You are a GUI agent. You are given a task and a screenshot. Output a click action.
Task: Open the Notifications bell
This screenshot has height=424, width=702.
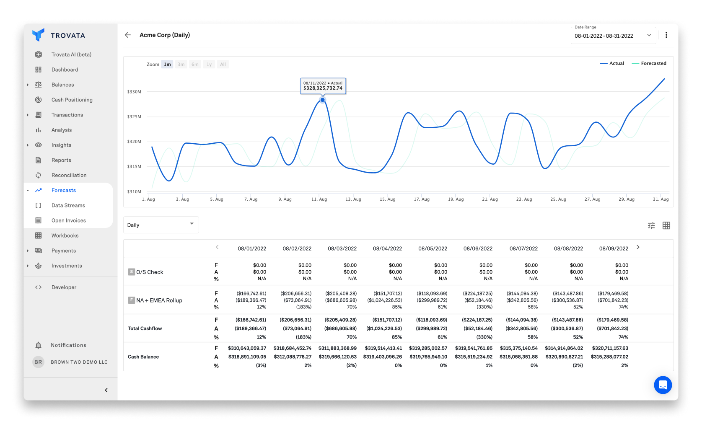[38, 345]
